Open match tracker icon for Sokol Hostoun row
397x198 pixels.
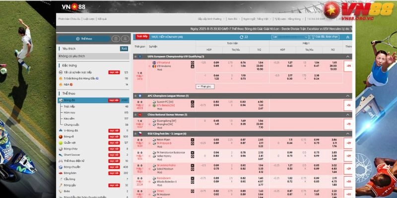tap(193, 169)
